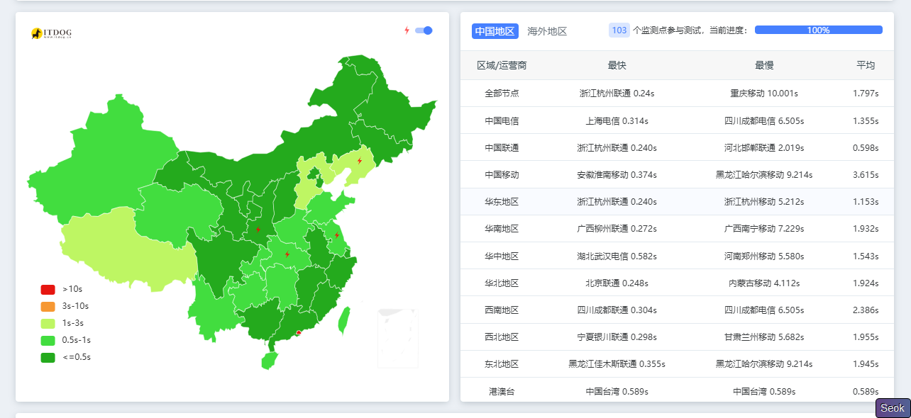Screen dimensions: 911x418
Task: Click the lightning marker on Liaoning province
Action: pyautogui.click(x=360, y=161)
